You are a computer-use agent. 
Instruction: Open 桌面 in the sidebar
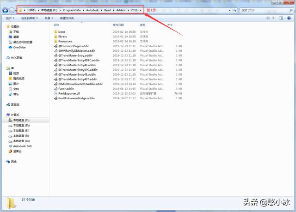[x=16, y=37]
